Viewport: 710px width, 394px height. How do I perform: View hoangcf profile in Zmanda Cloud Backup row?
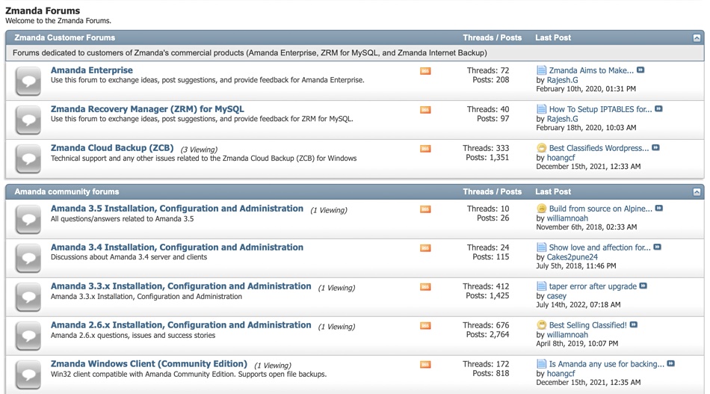(561, 158)
